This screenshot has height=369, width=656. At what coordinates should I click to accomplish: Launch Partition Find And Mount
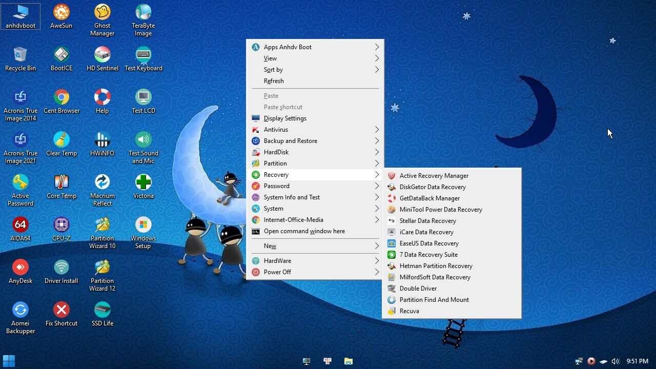[452, 300]
